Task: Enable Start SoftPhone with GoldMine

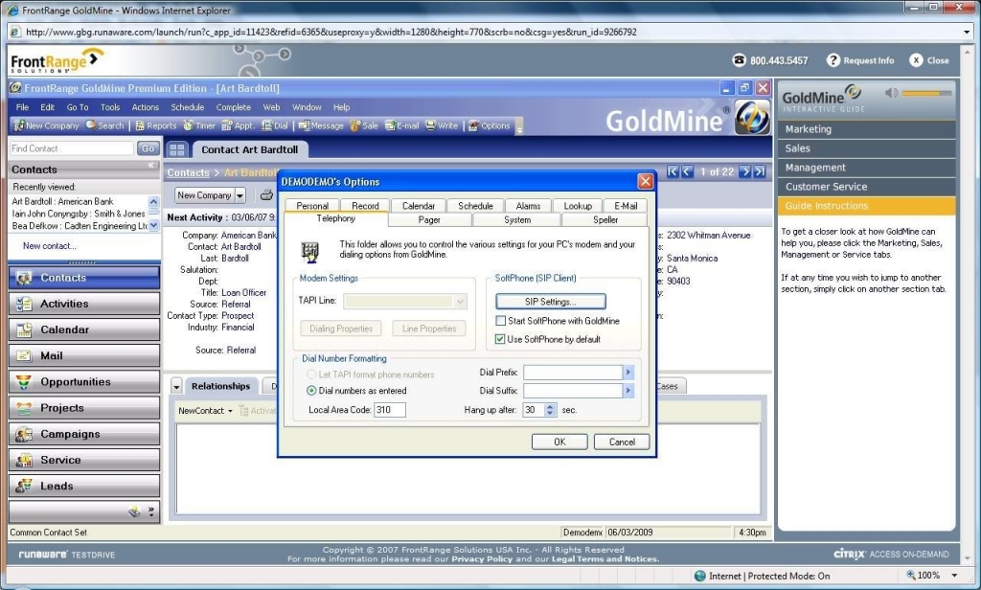Action: pos(500,321)
